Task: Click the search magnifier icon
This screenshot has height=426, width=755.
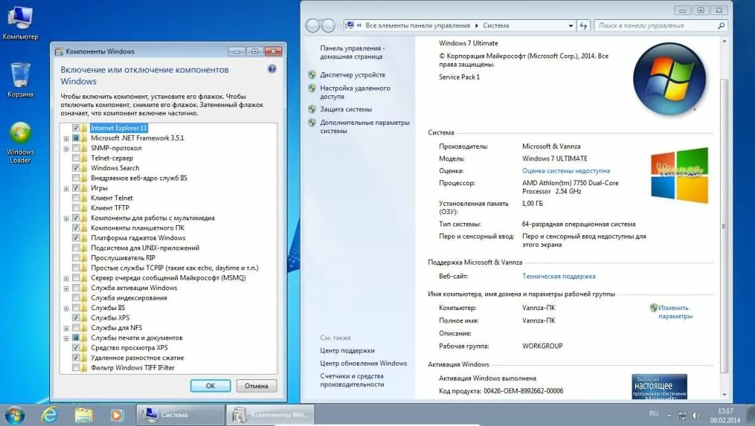Action: [x=721, y=25]
